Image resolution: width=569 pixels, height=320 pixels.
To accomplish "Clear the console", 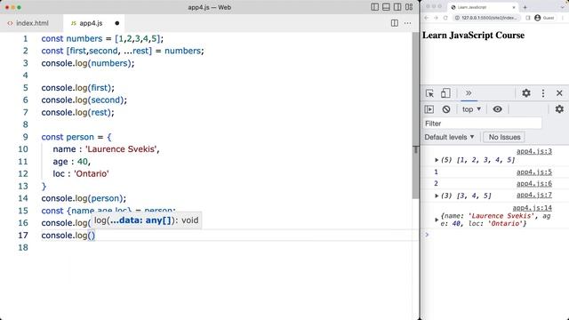I will click(446, 109).
